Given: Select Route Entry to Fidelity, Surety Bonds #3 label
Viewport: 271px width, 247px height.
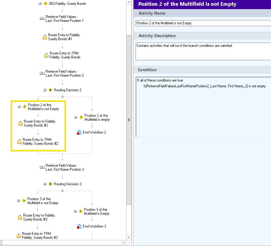Looking at the screenshot, I should 39,217.
